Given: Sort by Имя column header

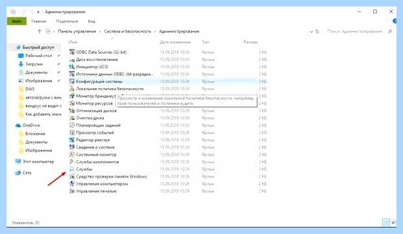Looking at the screenshot, I should click(x=73, y=42).
